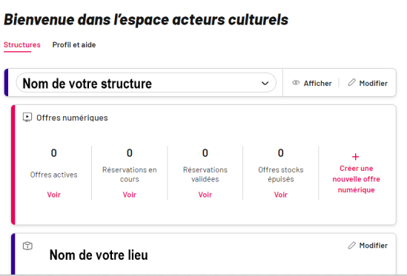Screen dimensions: 407x276
Task: Expand the structure chevron arrow
Action: (265, 83)
